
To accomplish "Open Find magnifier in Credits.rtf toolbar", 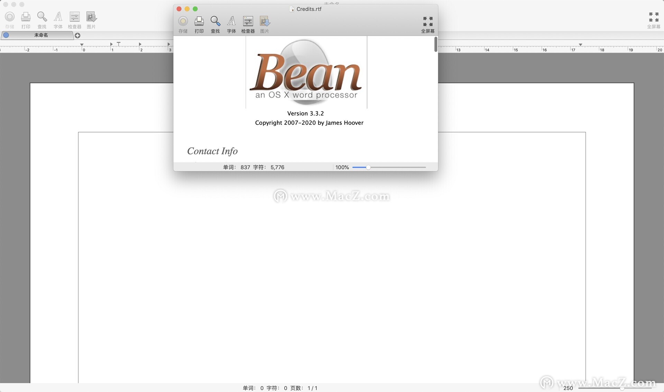I will (x=215, y=21).
